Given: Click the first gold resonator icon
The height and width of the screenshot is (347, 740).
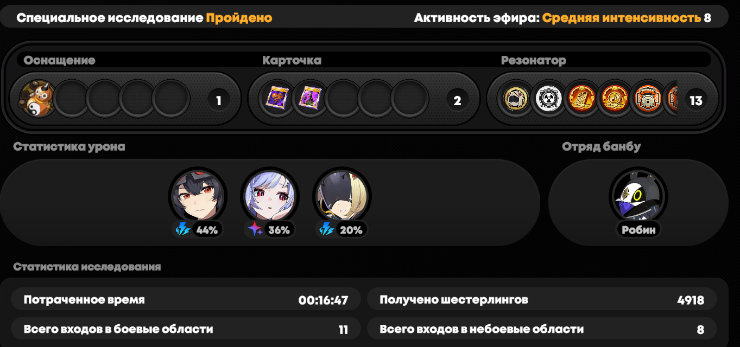Looking at the screenshot, I should click(x=514, y=99).
